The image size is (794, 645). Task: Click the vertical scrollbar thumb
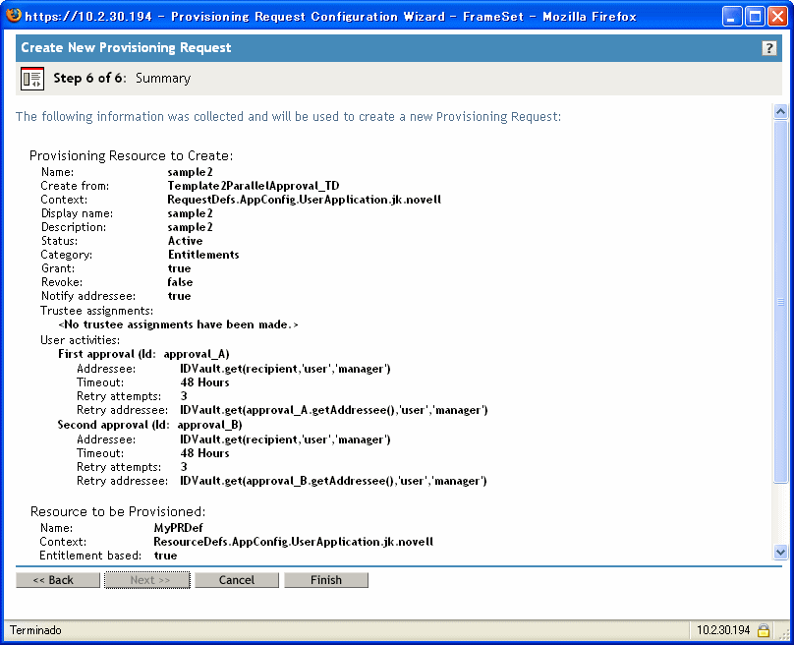click(x=780, y=302)
